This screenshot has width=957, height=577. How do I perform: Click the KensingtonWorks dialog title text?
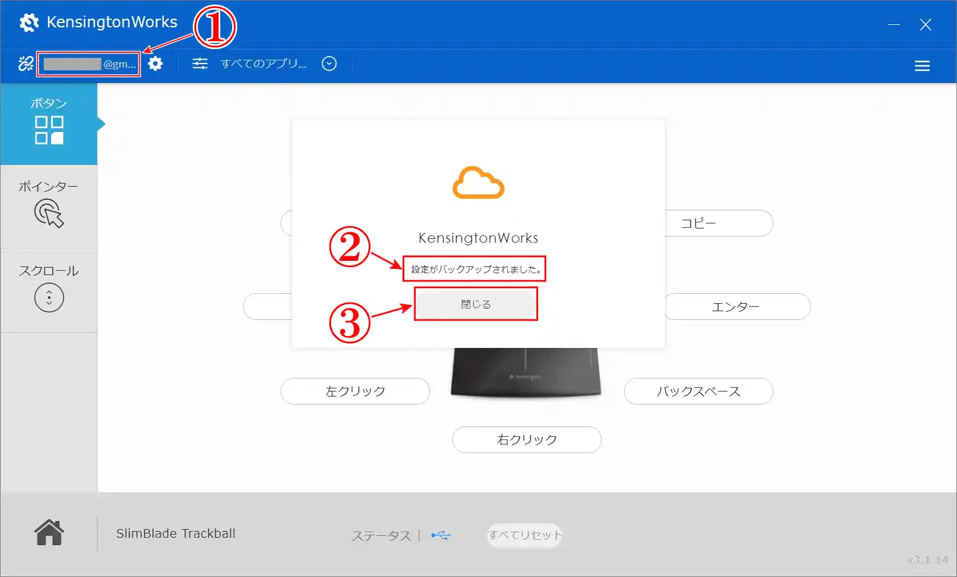478,238
